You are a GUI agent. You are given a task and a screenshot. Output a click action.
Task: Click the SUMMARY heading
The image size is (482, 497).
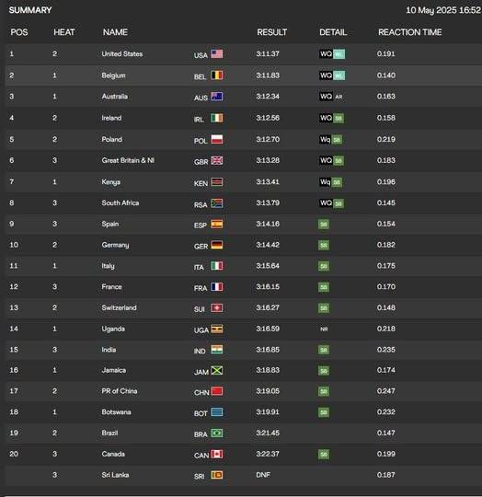[30, 10]
